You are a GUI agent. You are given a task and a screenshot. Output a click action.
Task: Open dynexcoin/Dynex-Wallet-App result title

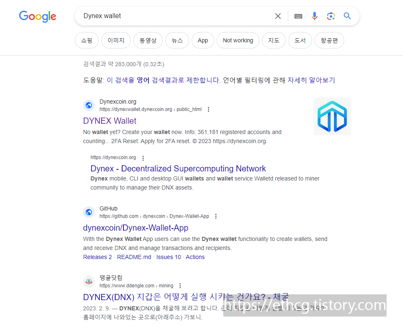tap(136, 228)
